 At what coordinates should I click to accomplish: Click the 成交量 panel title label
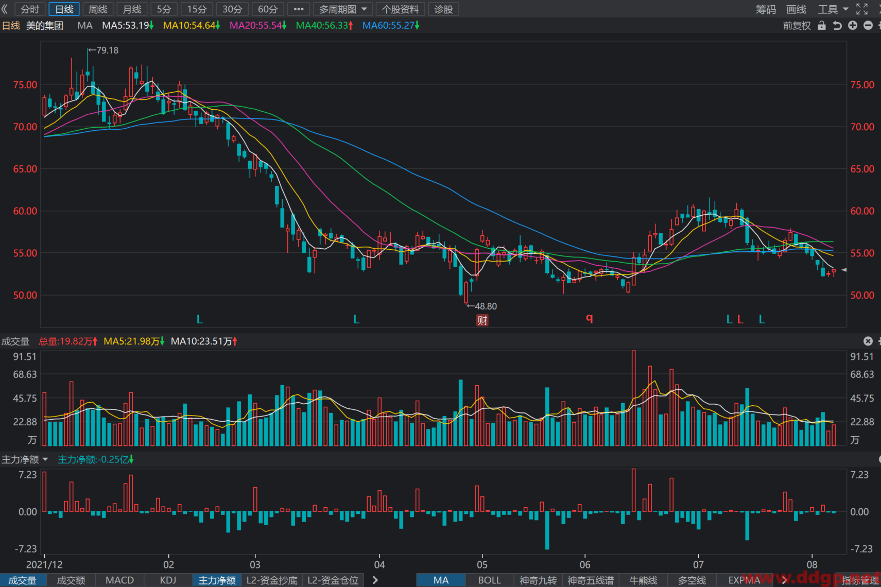tap(15, 341)
